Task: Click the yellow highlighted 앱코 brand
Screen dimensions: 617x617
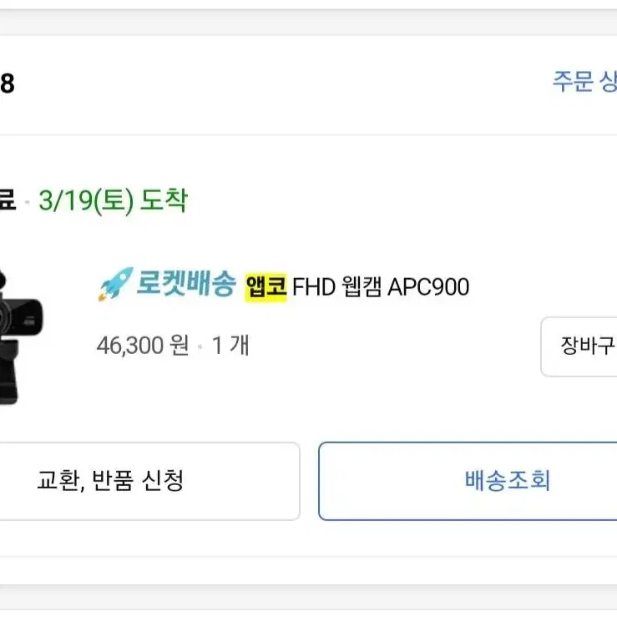Action: (266, 287)
